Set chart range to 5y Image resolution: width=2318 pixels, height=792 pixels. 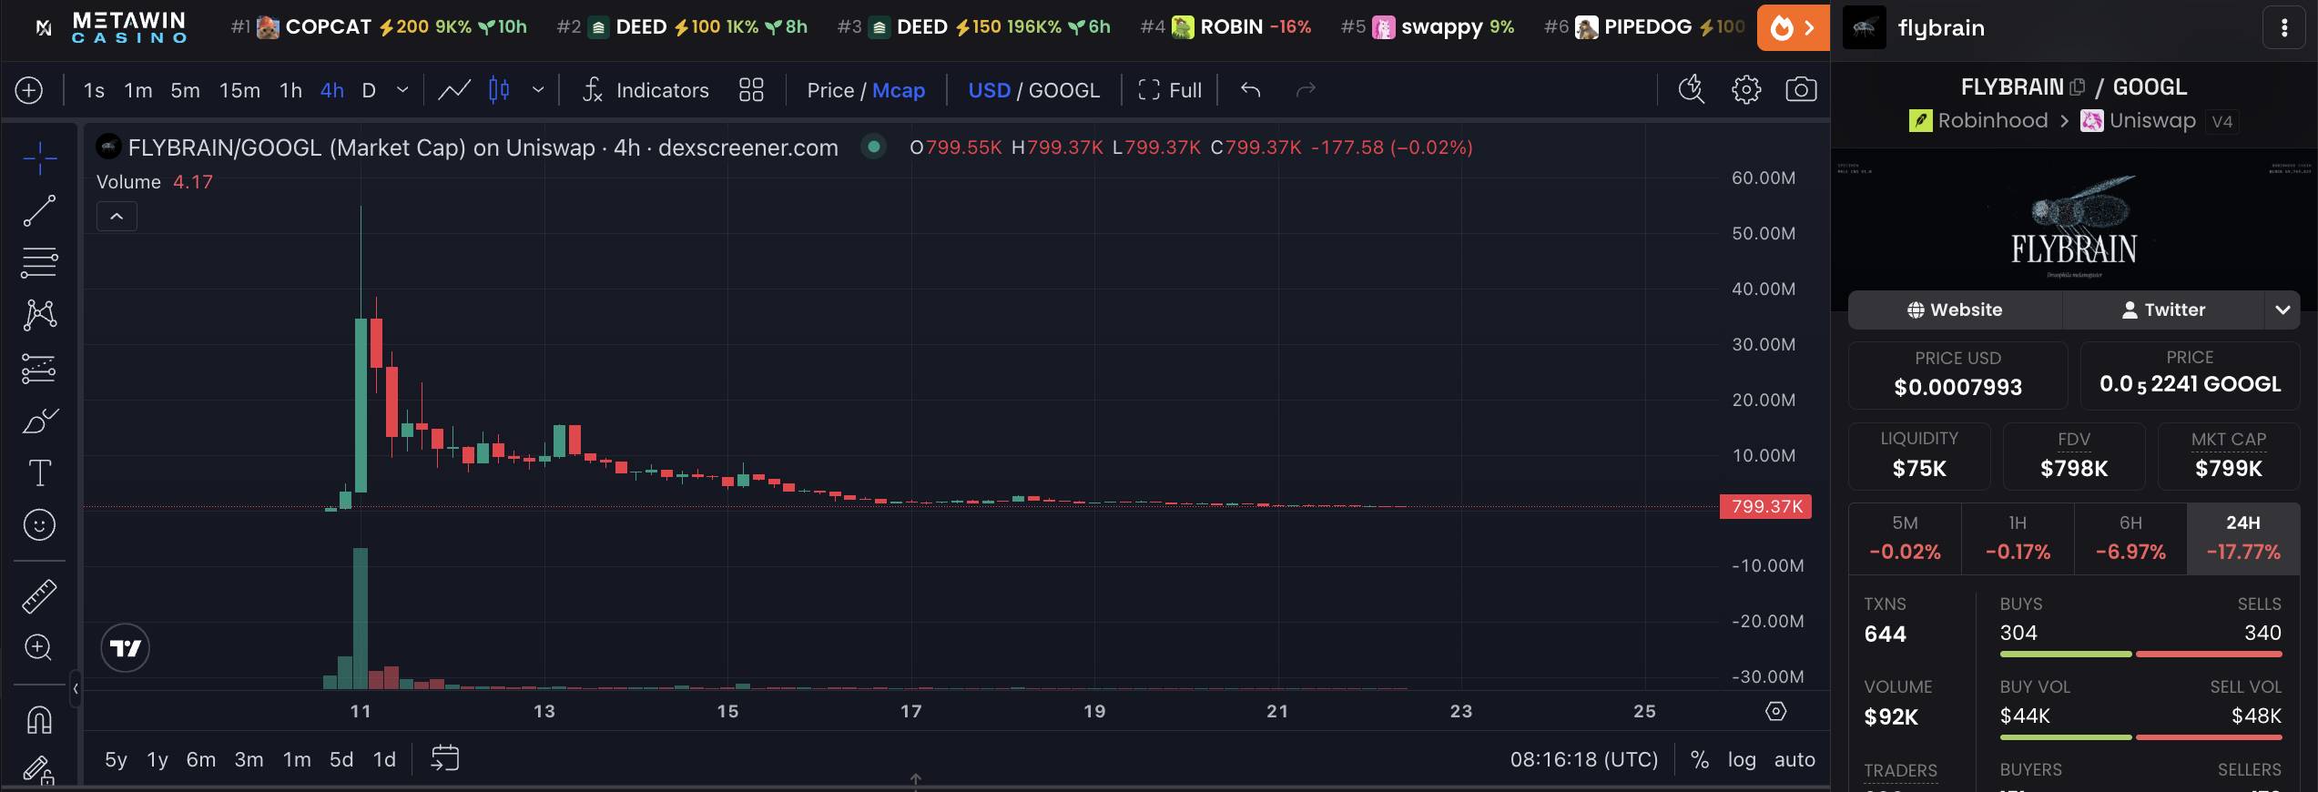(x=116, y=759)
